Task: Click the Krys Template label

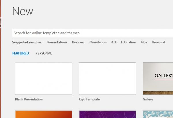Action: click(x=89, y=99)
